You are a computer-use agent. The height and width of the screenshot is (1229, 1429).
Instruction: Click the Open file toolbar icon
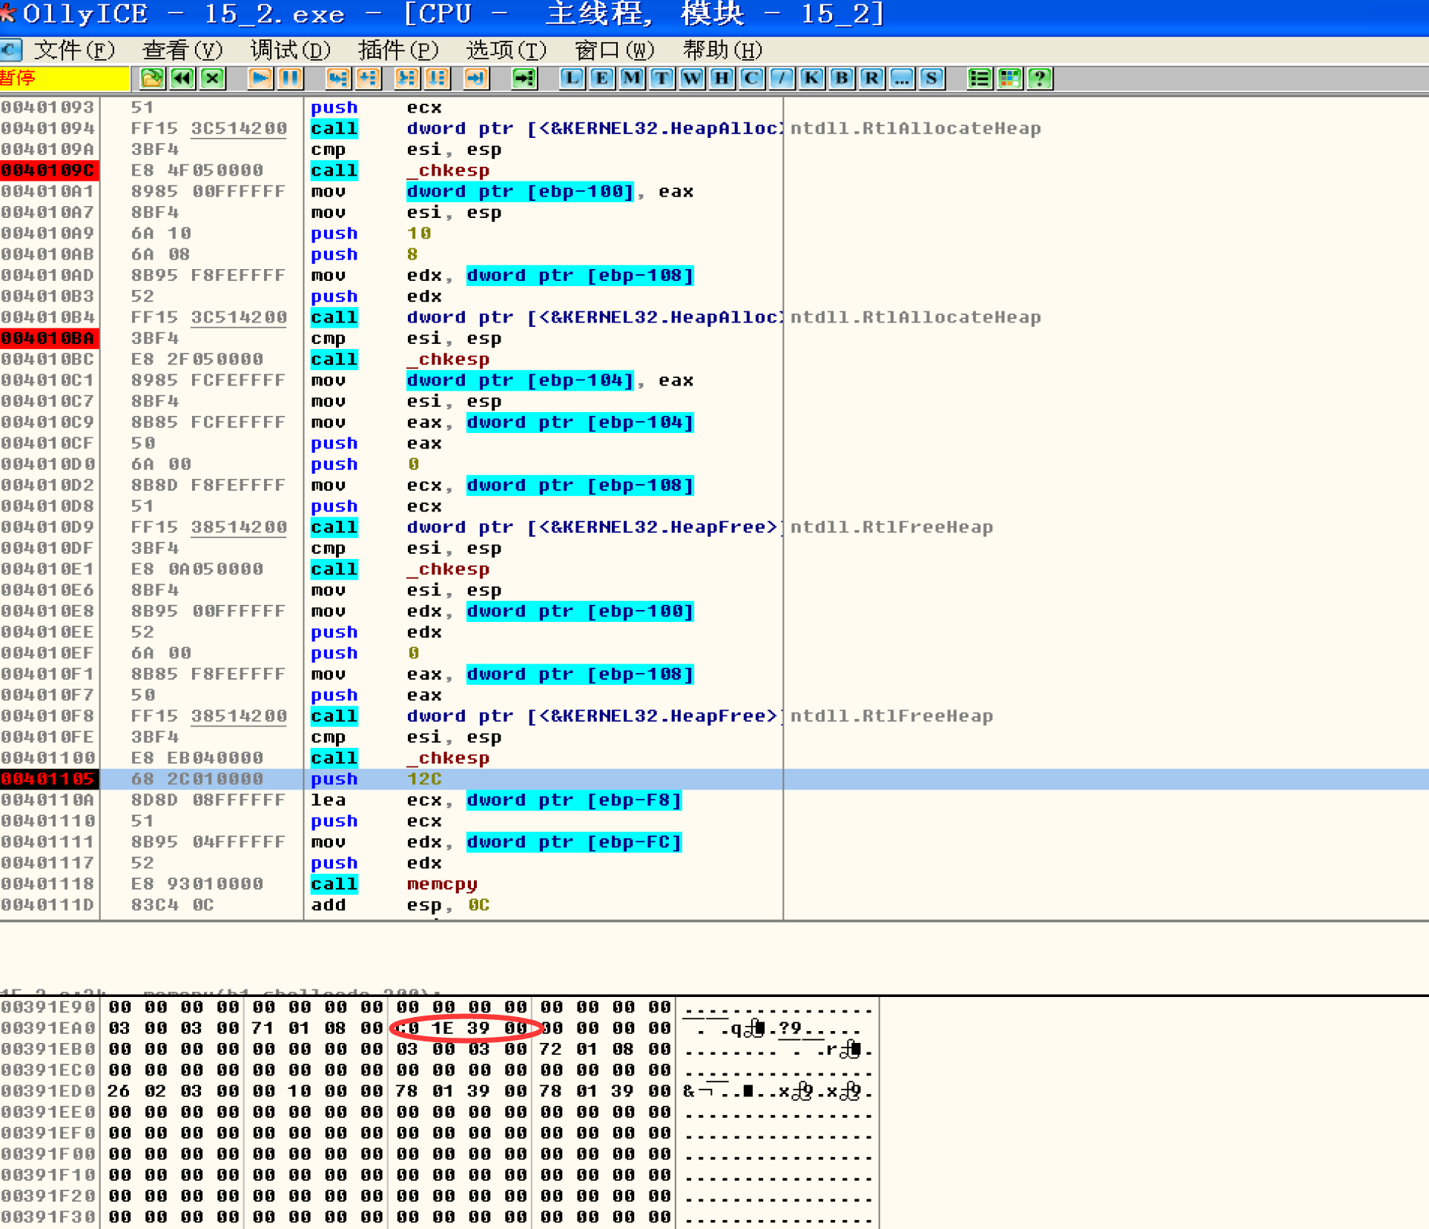tap(152, 79)
